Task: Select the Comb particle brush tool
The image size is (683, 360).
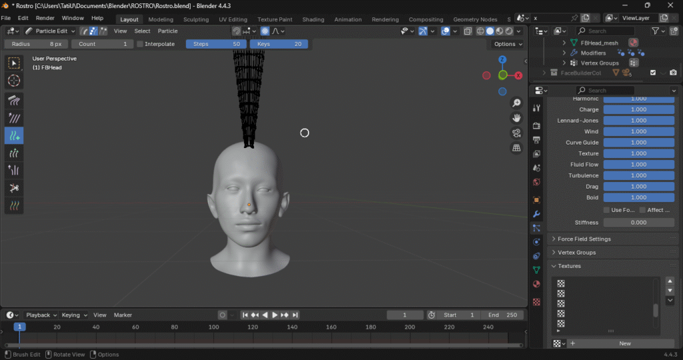Action: [14, 101]
